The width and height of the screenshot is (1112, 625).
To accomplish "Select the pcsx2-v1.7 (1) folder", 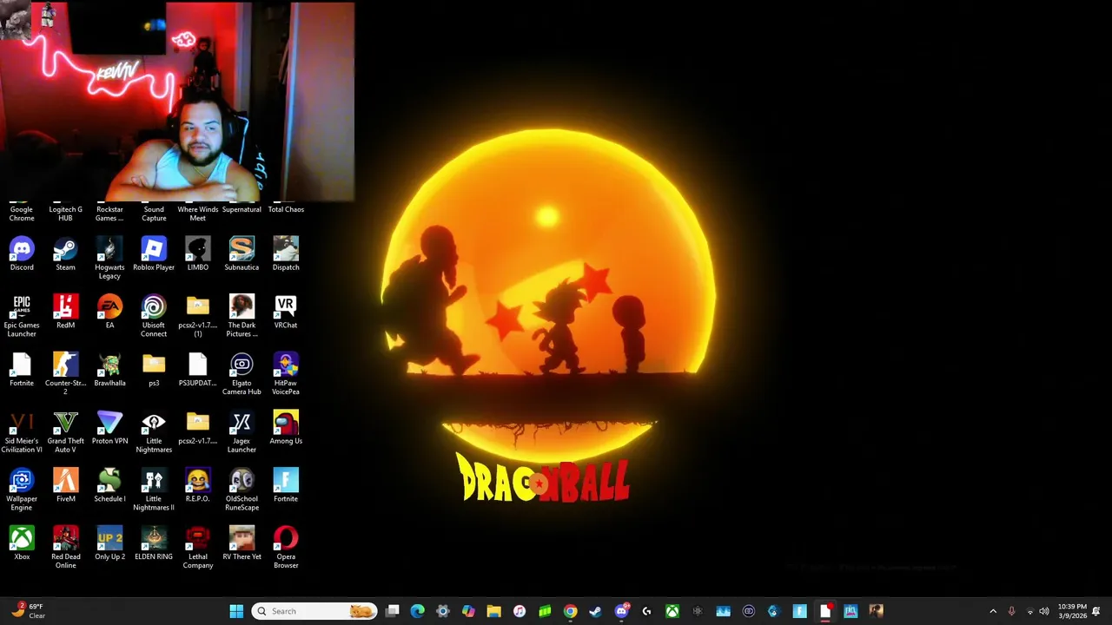I will coord(197,316).
